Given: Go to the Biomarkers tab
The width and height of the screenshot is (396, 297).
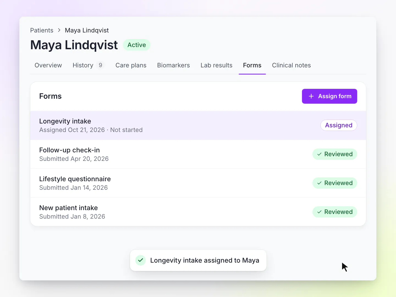Looking at the screenshot, I should point(174,65).
